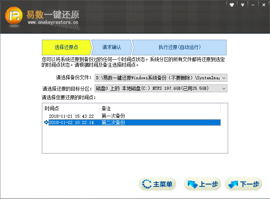Go back with 上一步 button
270x199 pixels.
[202, 184]
